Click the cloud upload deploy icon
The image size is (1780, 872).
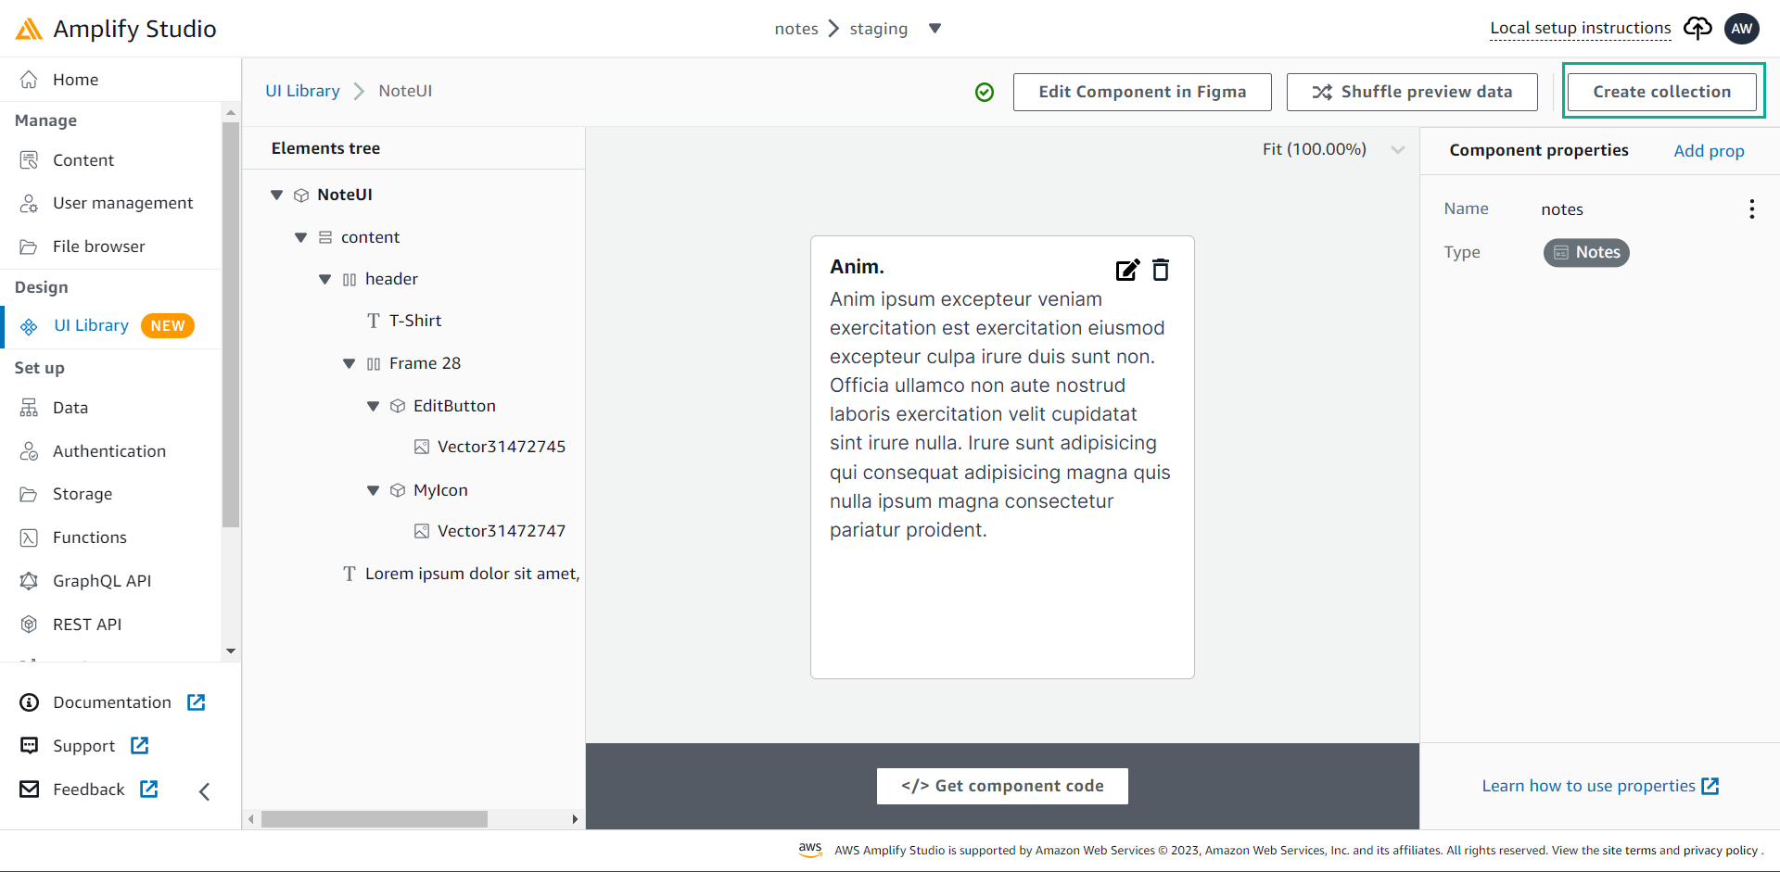(1697, 29)
